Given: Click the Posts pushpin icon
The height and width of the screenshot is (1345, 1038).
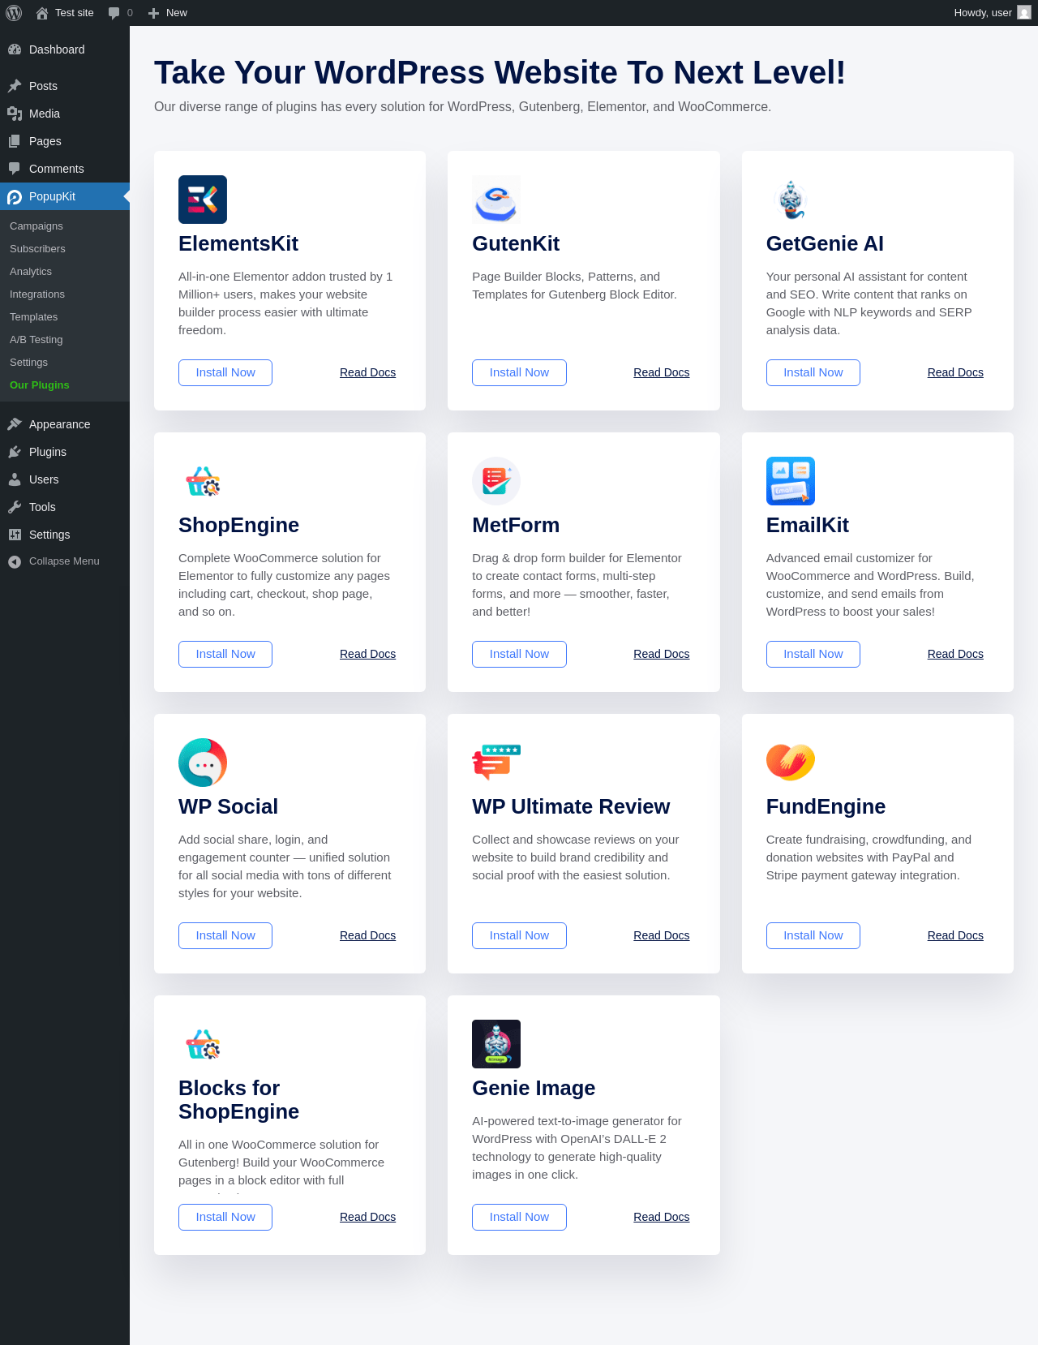Looking at the screenshot, I should click(x=15, y=86).
